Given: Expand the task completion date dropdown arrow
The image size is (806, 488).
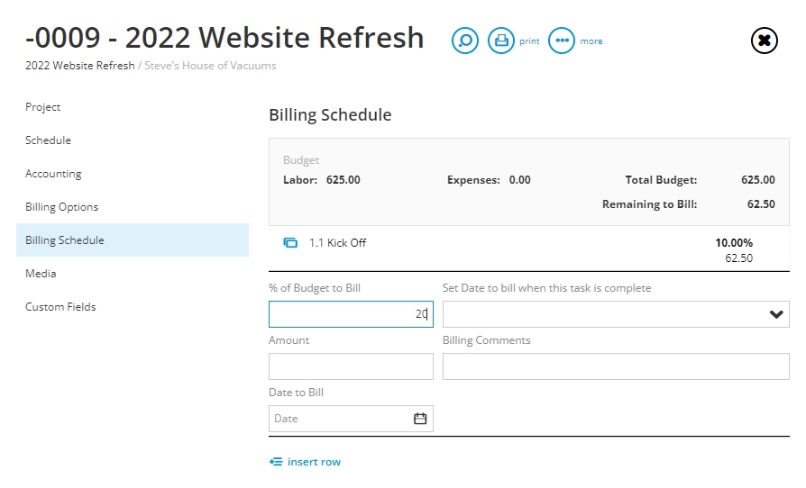Looking at the screenshot, I should click(776, 314).
